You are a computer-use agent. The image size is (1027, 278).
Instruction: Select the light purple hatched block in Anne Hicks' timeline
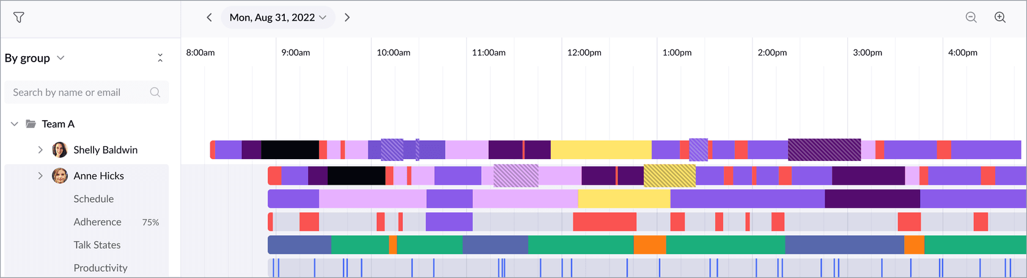tap(516, 176)
